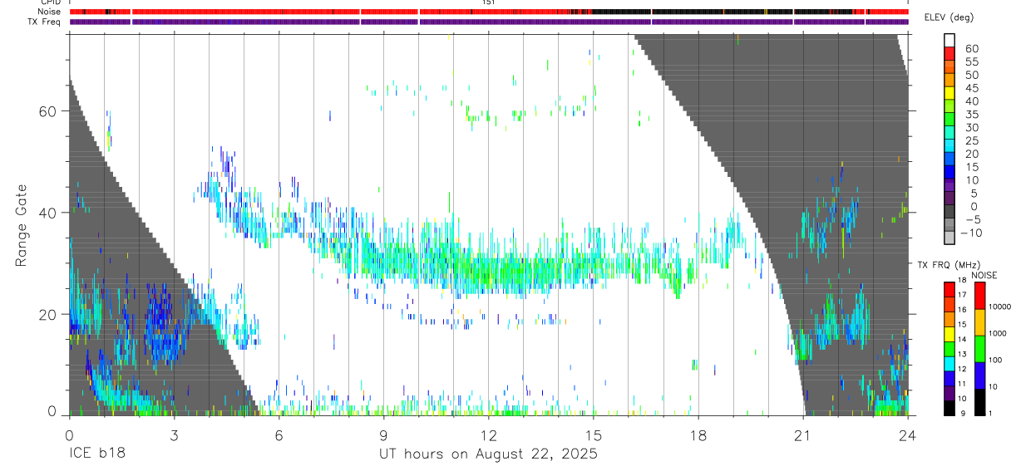Click the red Noise strip above the plot
The height and width of the screenshot is (471, 1021).
click(x=489, y=12)
